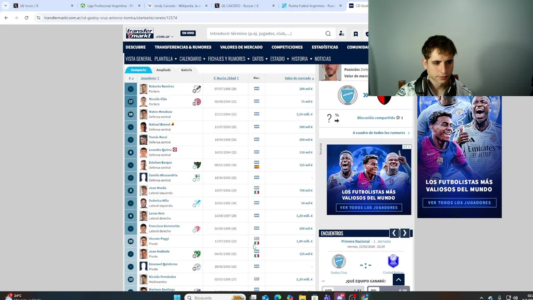The image size is (533, 300).
Task: Click the Ciudad Bolívar crest in Encuentros
Action: coord(393,262)
